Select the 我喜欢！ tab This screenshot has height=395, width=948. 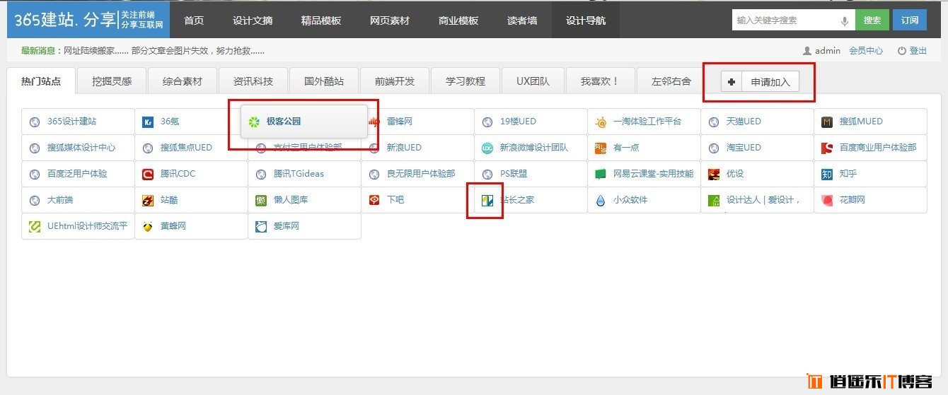[x=601, y=81]
